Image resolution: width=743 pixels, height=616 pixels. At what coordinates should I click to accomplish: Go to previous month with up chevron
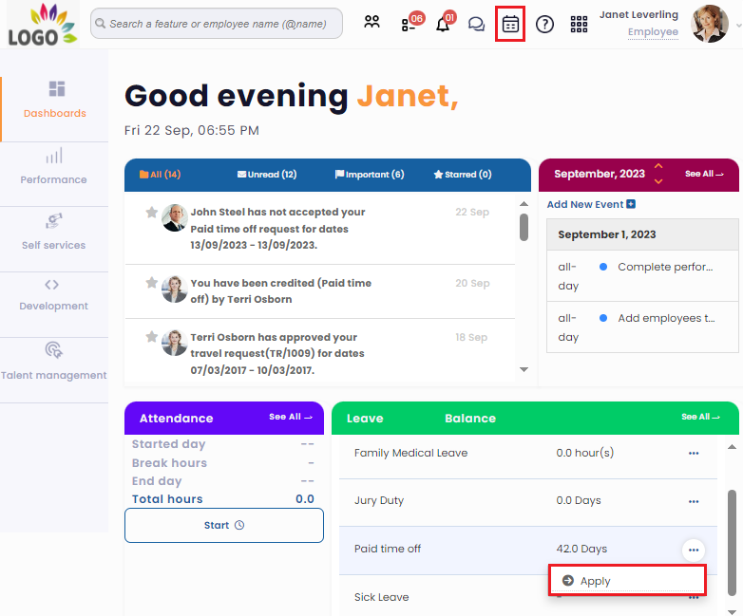click(658, 167)
